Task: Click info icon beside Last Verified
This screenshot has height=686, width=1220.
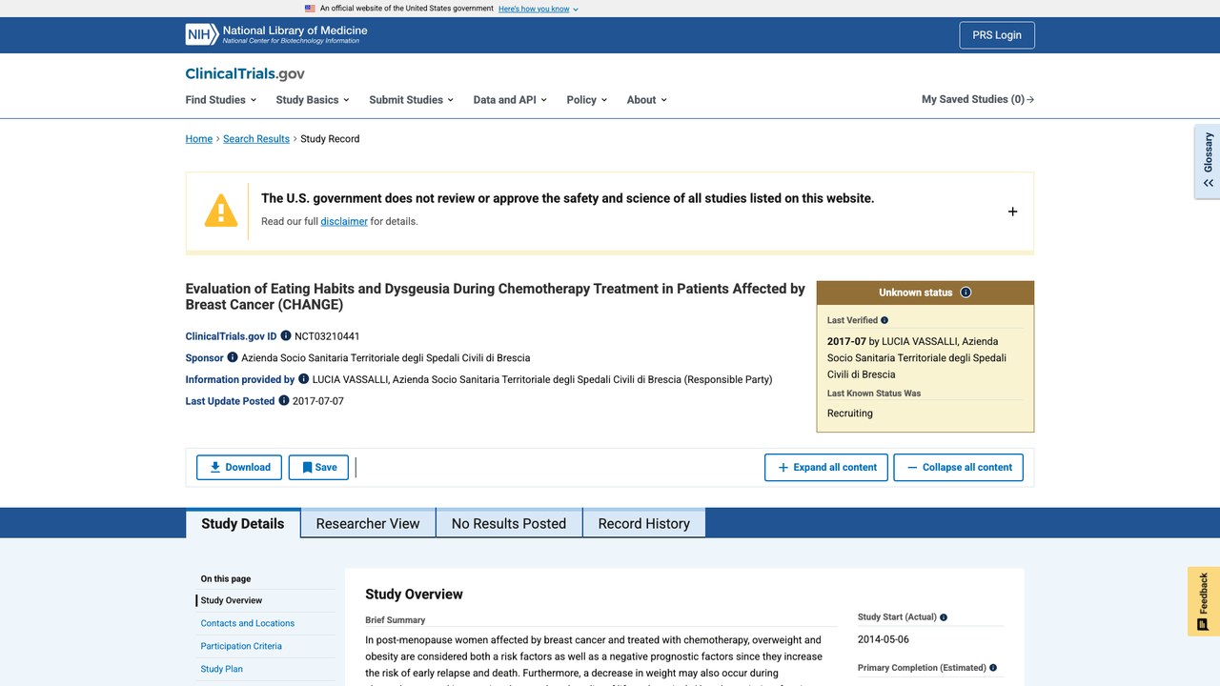Action: pos(884,320)
